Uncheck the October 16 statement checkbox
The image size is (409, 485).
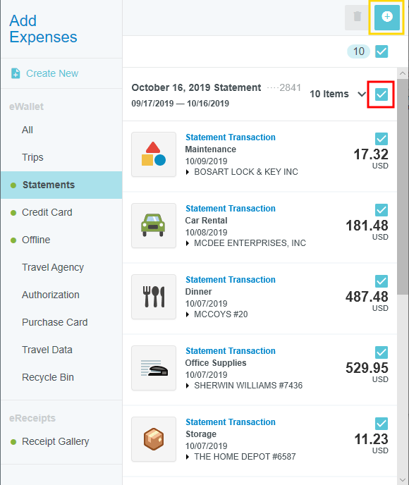tap(381, 94)
